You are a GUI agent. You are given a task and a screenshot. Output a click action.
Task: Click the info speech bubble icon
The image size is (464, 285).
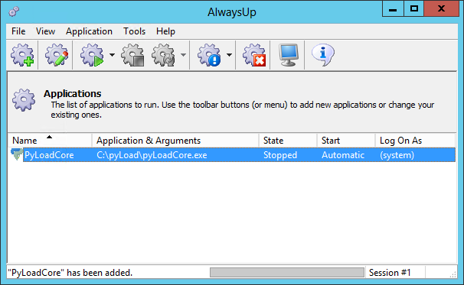323,55
